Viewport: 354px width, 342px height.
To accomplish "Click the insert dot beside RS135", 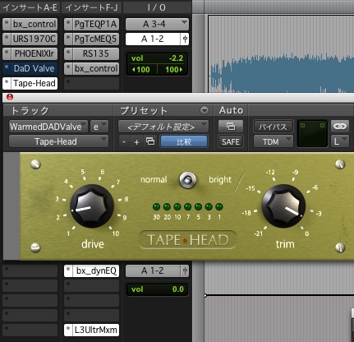I will (68, 51).
